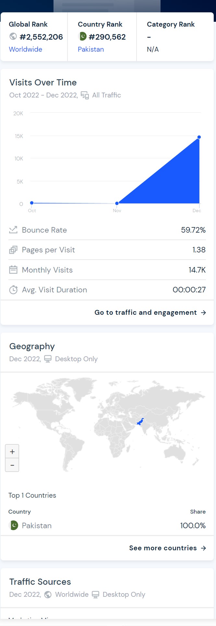
Task: Open See more countries
Action: 168,548
